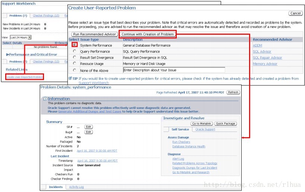Select the None of the Above radio button
Screen dimensions: 305x192
(75, 70)
